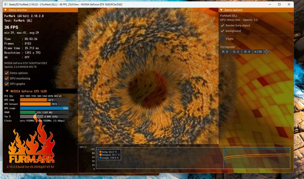
Task: Click the Test: FurMark (GL) line
Action: coord(18,21)
